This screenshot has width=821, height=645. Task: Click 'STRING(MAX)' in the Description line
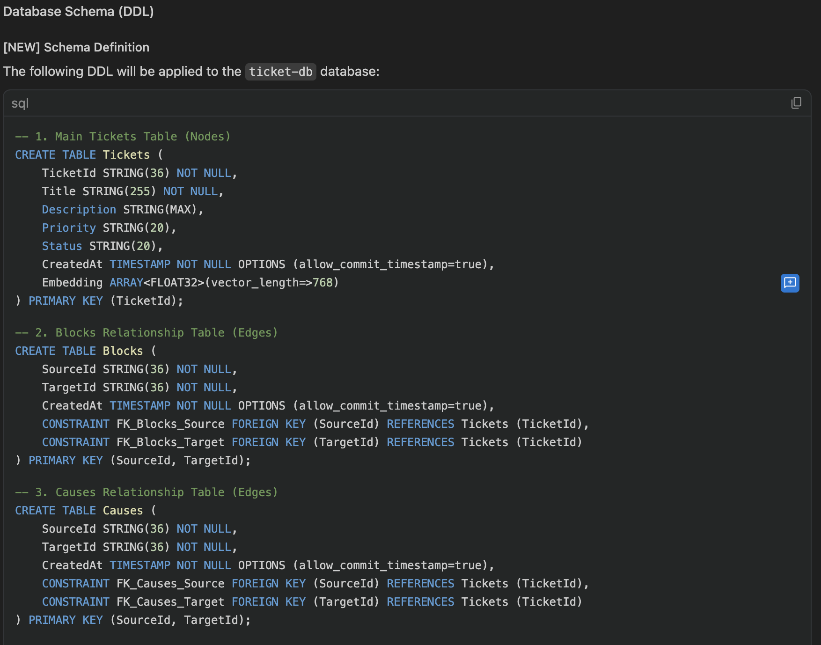click(160, 209)
